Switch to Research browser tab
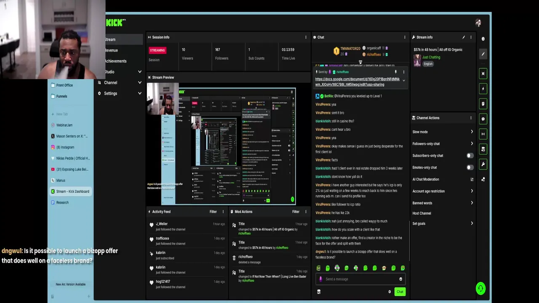The height and width of the screenshot is (303, 539). pos(70,202)
